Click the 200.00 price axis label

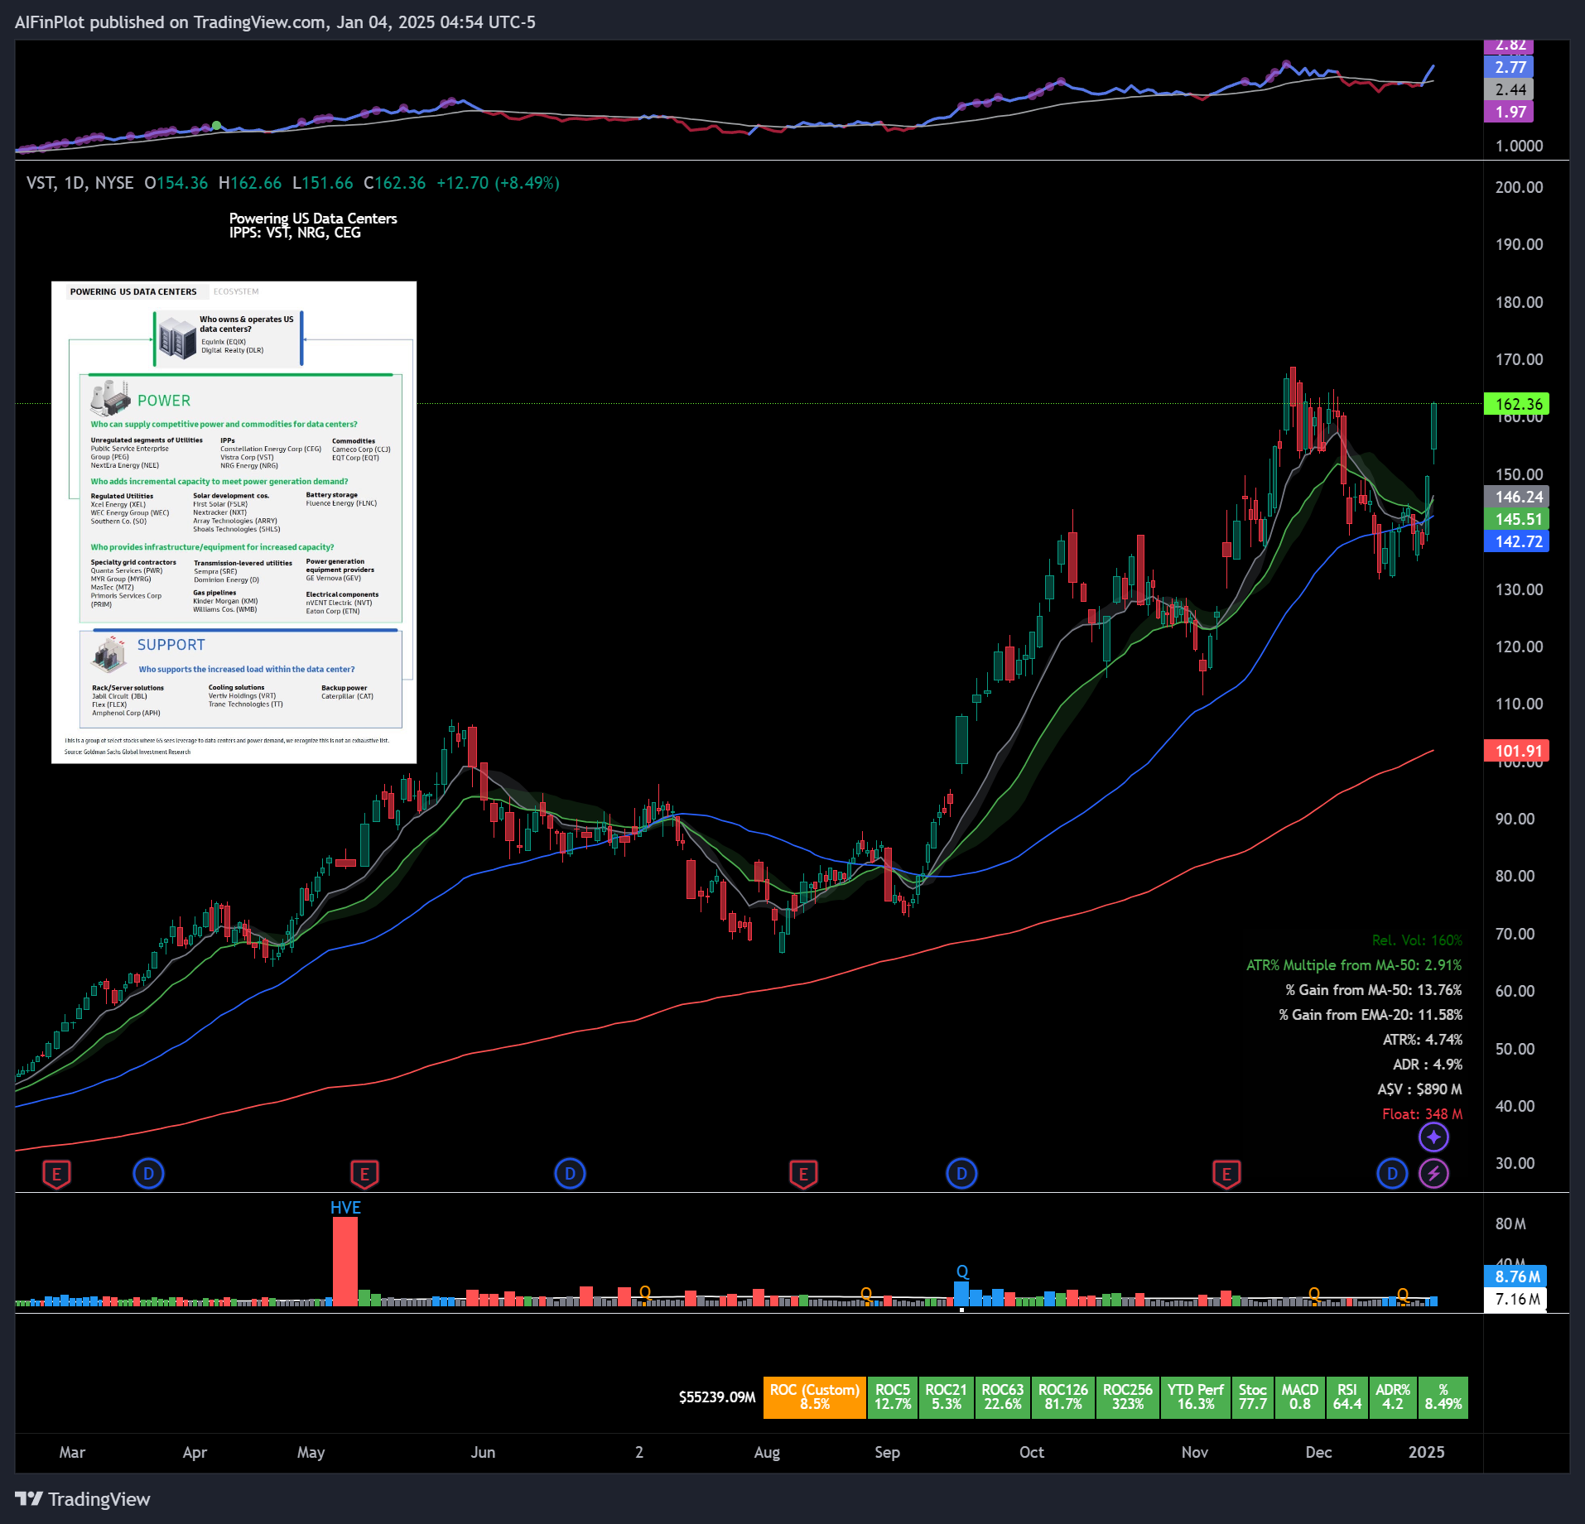tap(1519, 187)
